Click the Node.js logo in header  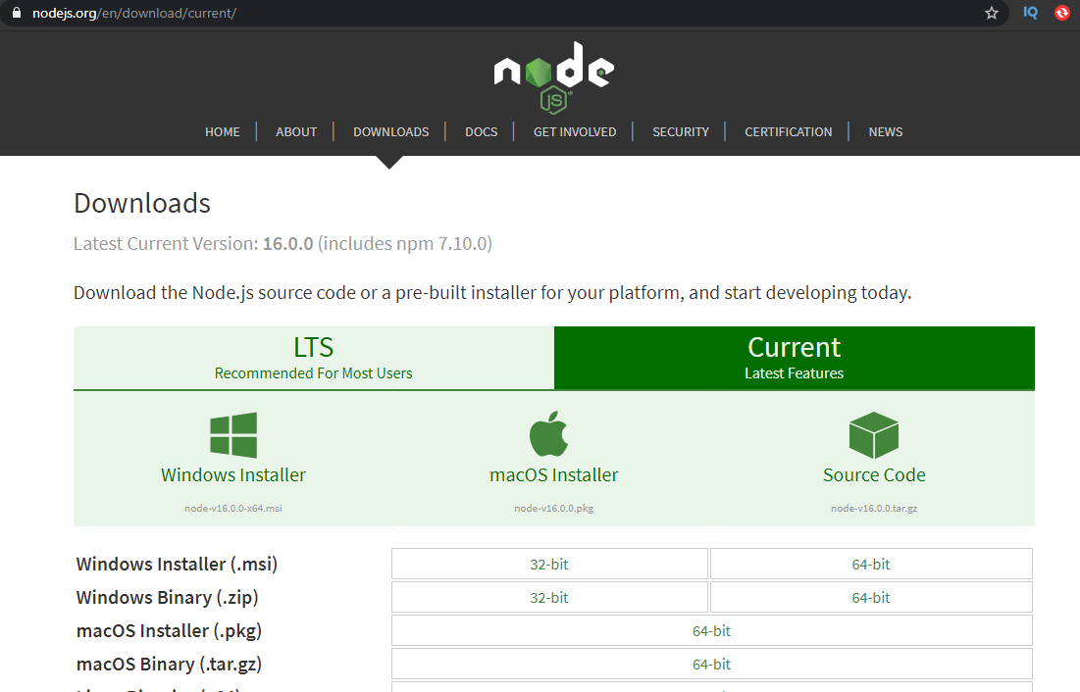[554, 77]
